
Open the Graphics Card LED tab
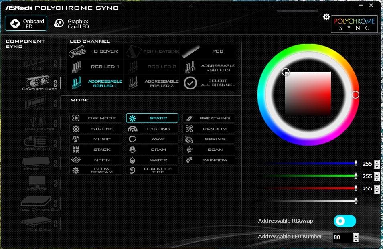[x=71, y=24]
